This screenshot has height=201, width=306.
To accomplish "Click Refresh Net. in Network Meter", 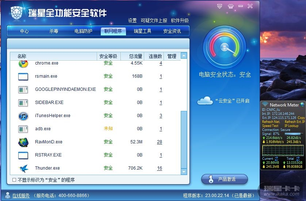I will [x=271, y=121].
